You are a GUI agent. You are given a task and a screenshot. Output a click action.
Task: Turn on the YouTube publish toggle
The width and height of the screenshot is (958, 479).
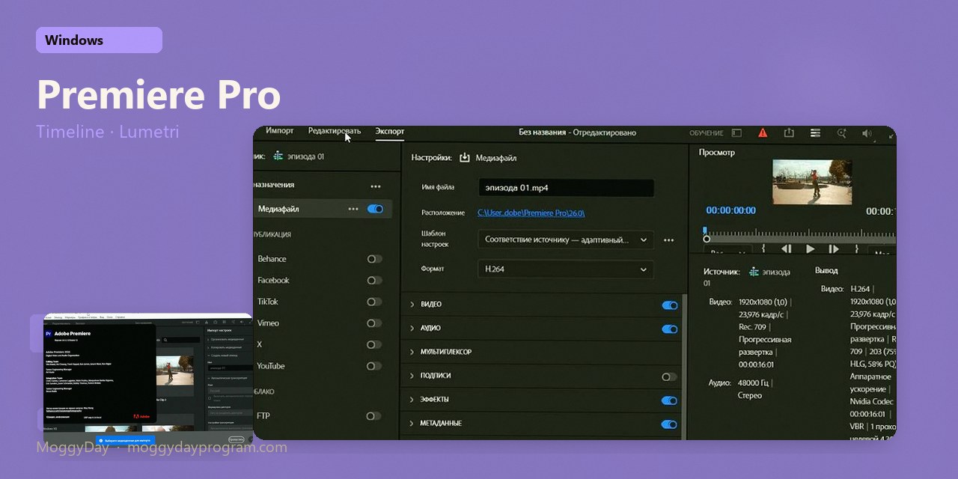click(374, 366)
